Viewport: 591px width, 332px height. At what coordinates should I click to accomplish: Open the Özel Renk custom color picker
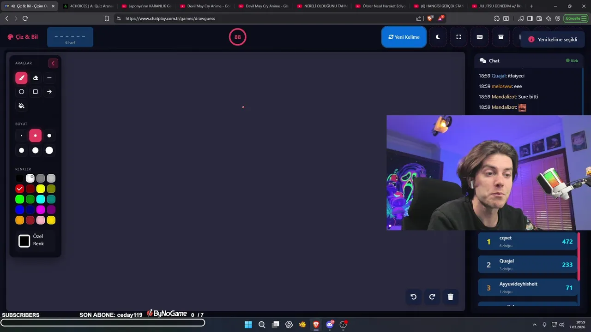coord(24,241)
